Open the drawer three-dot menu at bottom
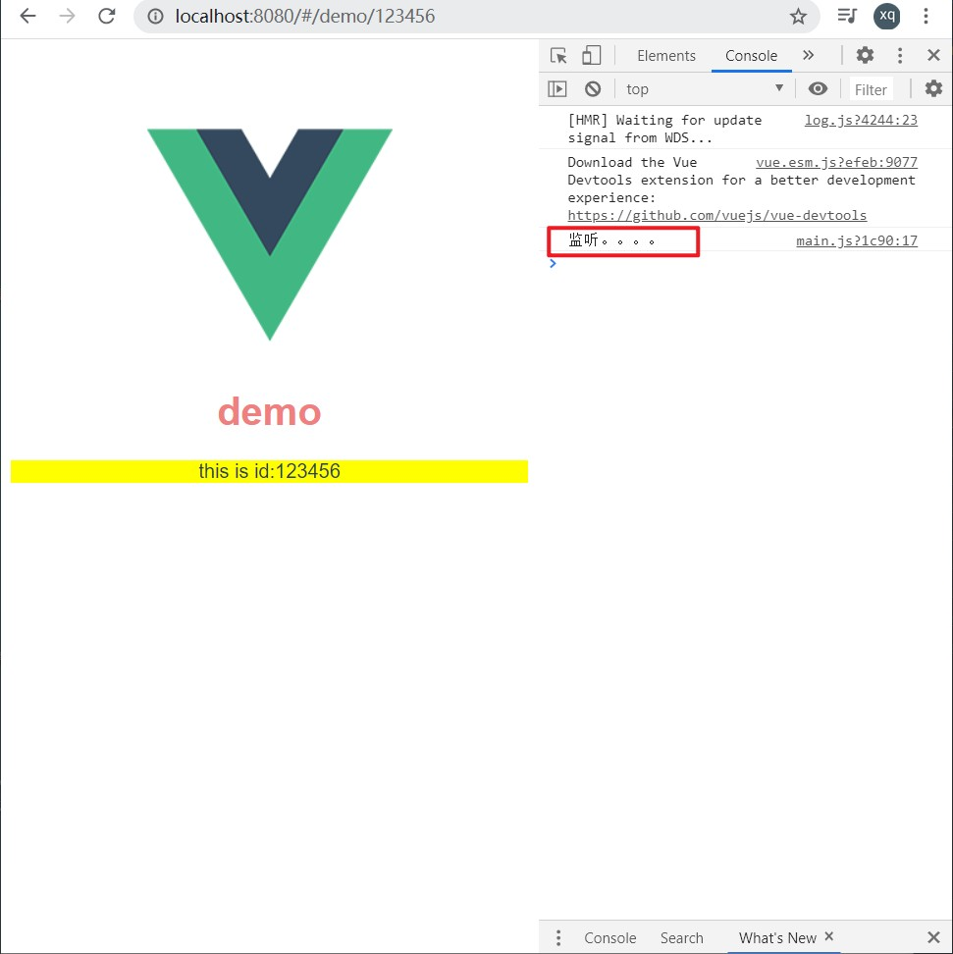 [x=558, y=937]
